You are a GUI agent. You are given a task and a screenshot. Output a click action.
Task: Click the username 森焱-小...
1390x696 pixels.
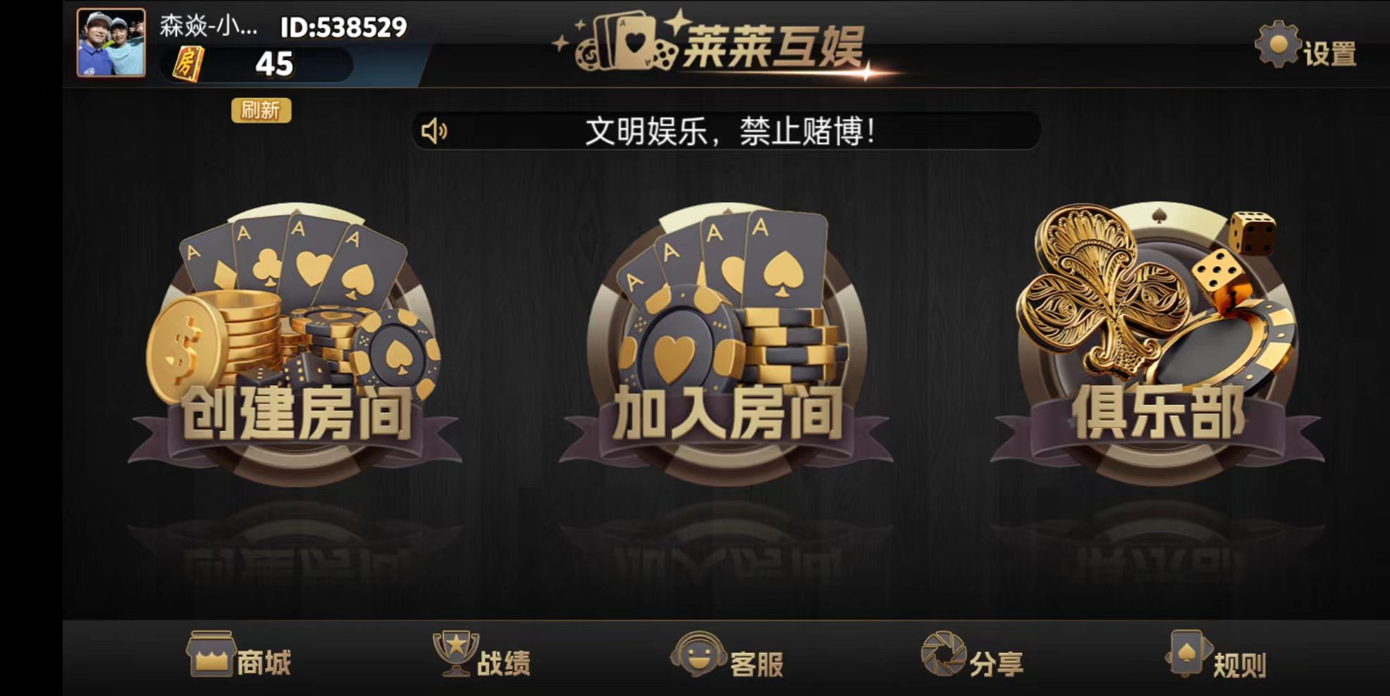click(x=209, y=27)
